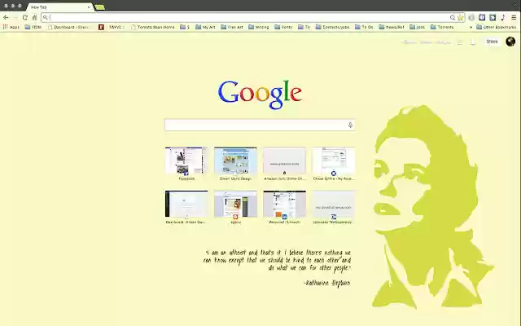Open the Apps launcher in bookmarks bar
The image size is (521, 326).
coord(11,27)
